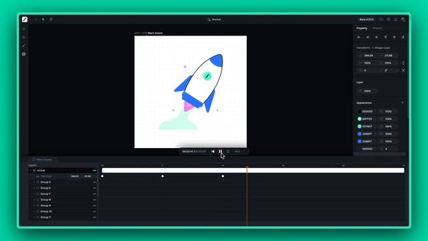The width and height of the screenshot is (428, 241).
Task: Click the X position field showing 294.26
Action: 367,56
